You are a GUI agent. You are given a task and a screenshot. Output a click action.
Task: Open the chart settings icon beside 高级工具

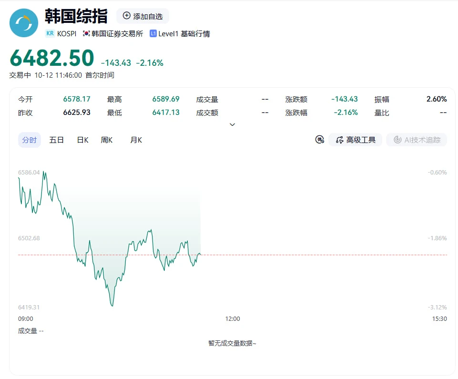tap(319, 140)
